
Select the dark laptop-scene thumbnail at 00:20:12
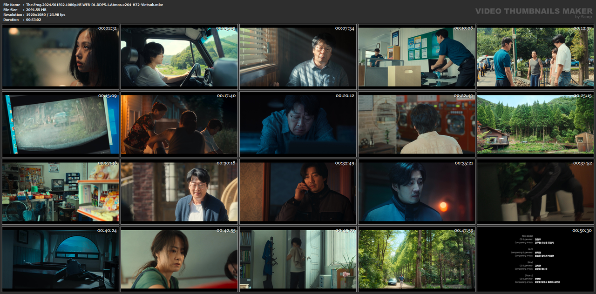point(298,124)
